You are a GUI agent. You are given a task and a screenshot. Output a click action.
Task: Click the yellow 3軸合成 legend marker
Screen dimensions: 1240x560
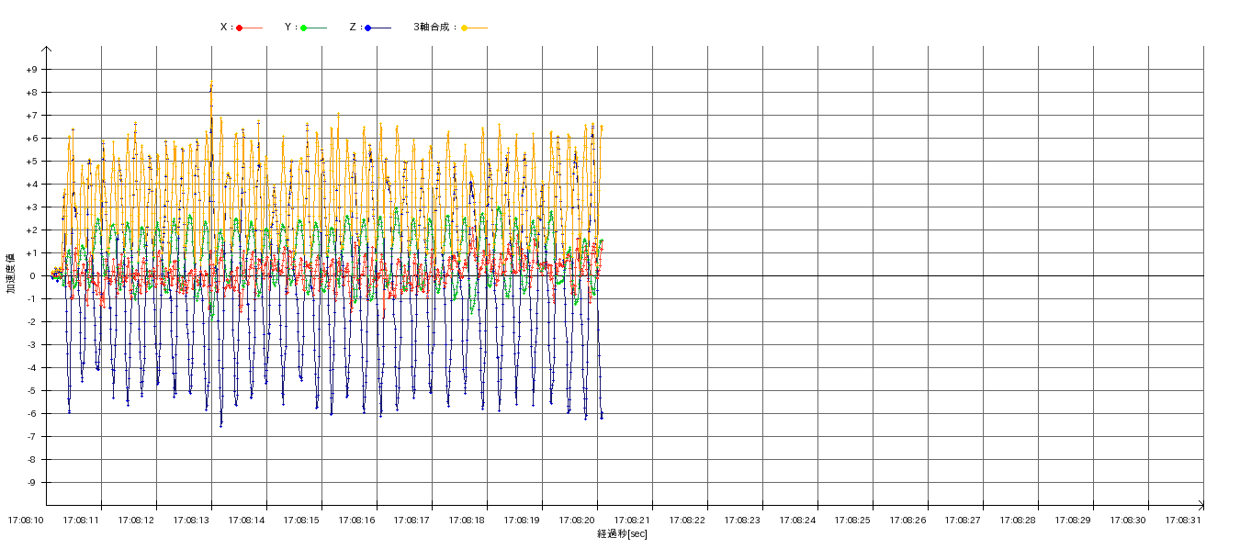(x=465, y=28)
